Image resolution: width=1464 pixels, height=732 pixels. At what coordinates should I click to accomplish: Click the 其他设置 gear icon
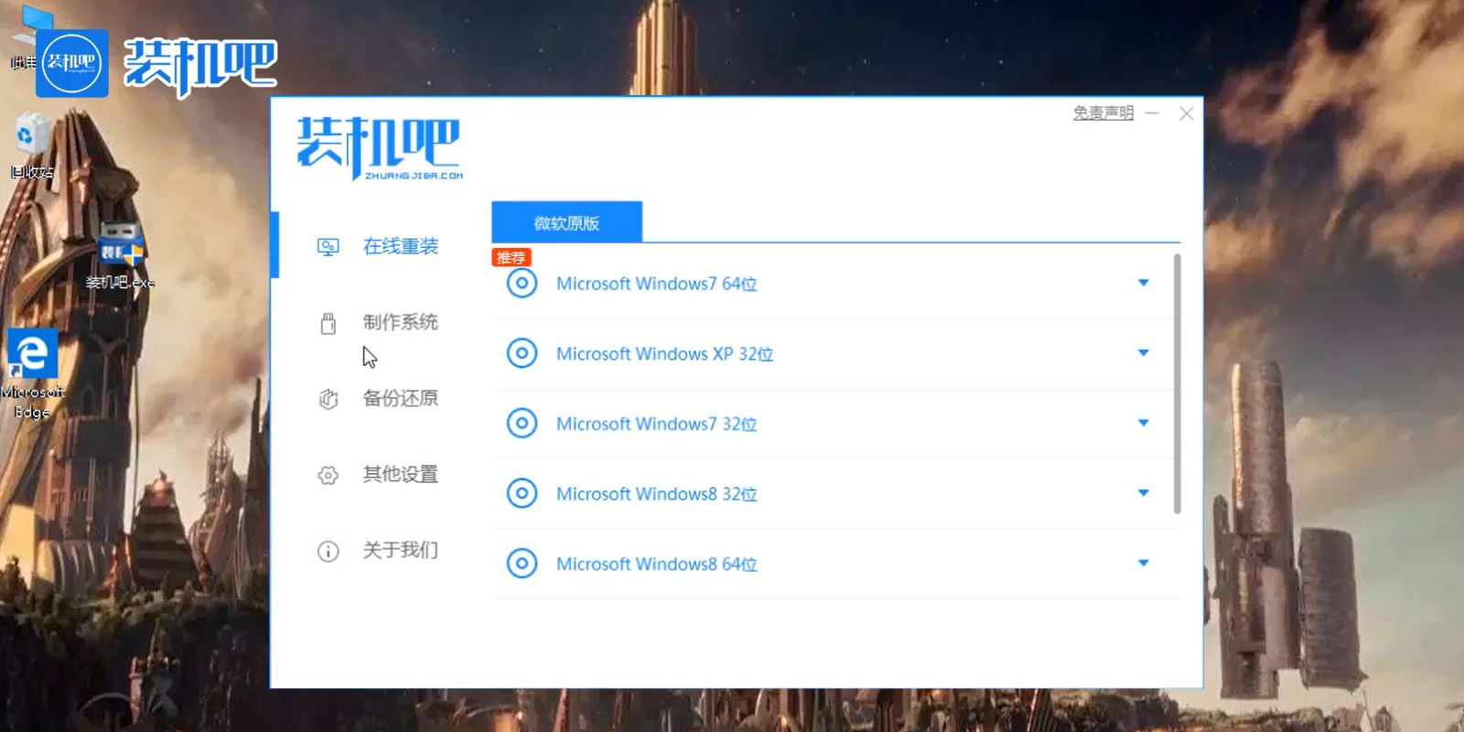click(x=328, y=475)
